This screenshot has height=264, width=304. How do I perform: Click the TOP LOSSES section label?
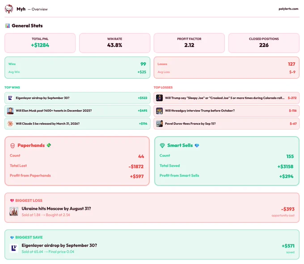pyautogui.click(x=163, y=87)
